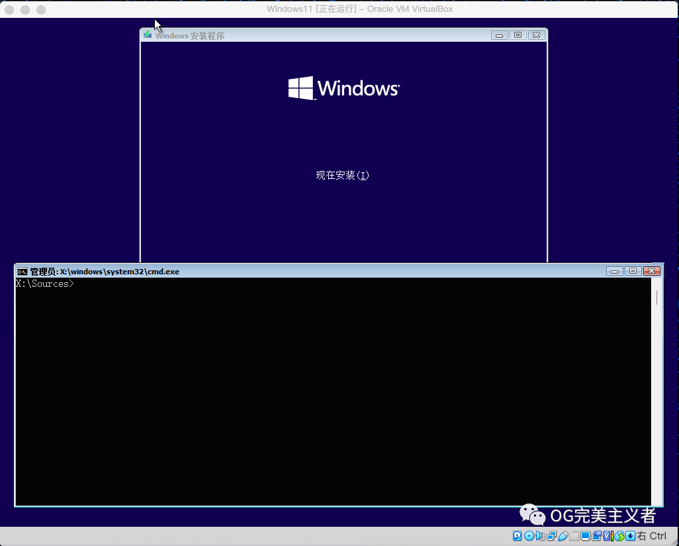Minimize the cmd.exe window

(x=615, y=271)
